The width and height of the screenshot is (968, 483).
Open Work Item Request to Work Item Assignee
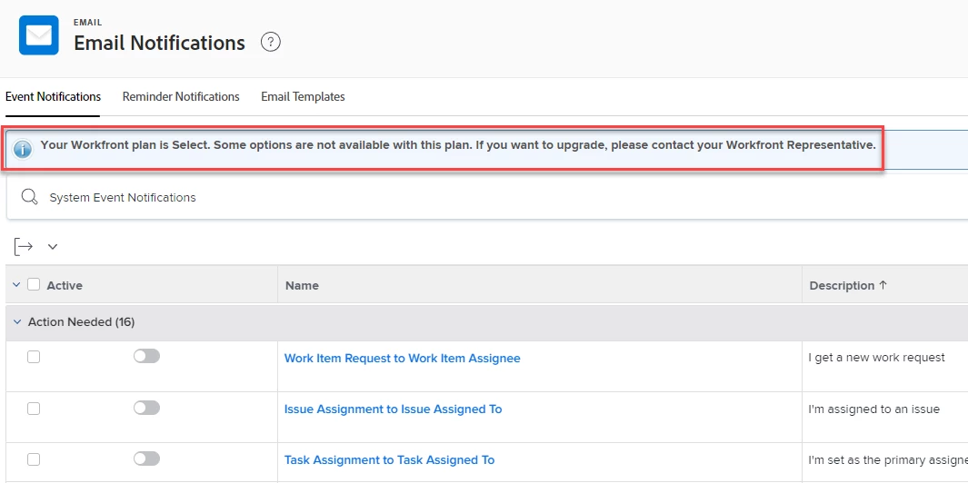click(403, 359)
